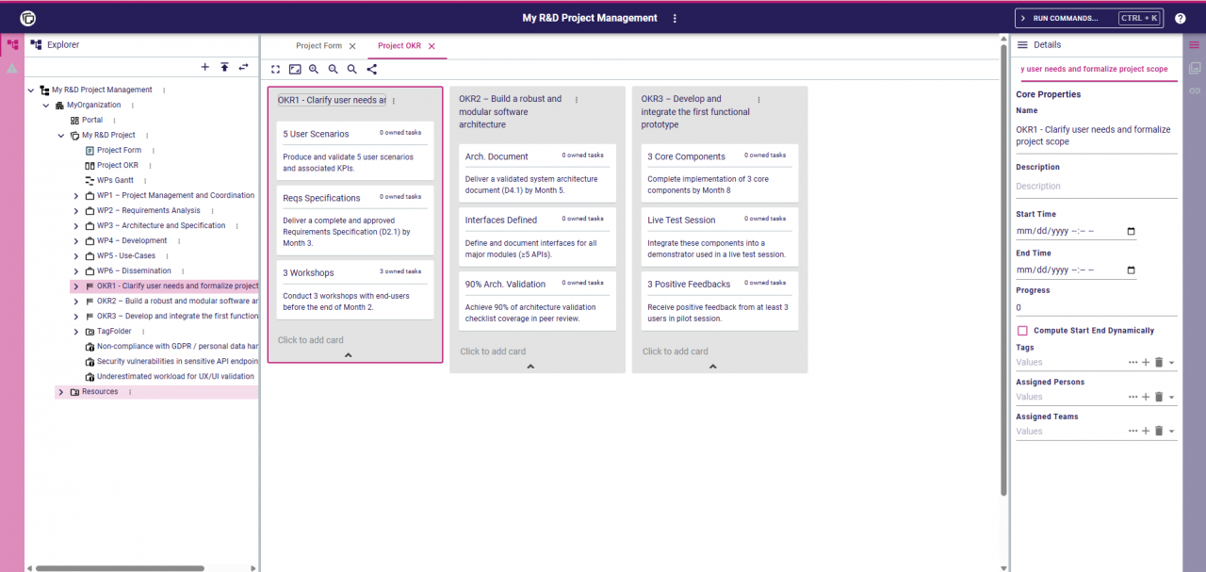Collapse the My R&D Project tree node
Image resolution: width=1206 pixels, height=572 pixels.
[x=60, y=135]
